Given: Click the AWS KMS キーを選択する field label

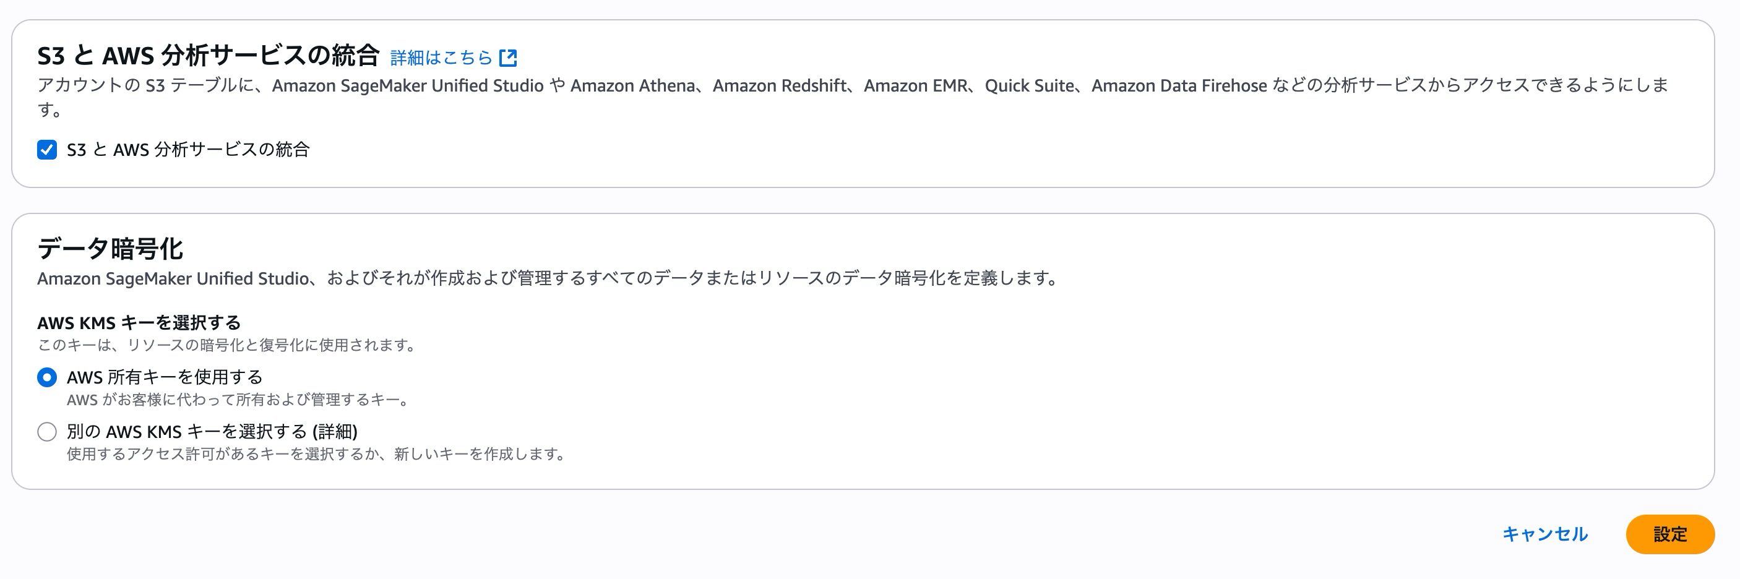Looking at the screenshot, I should [139, 323].
